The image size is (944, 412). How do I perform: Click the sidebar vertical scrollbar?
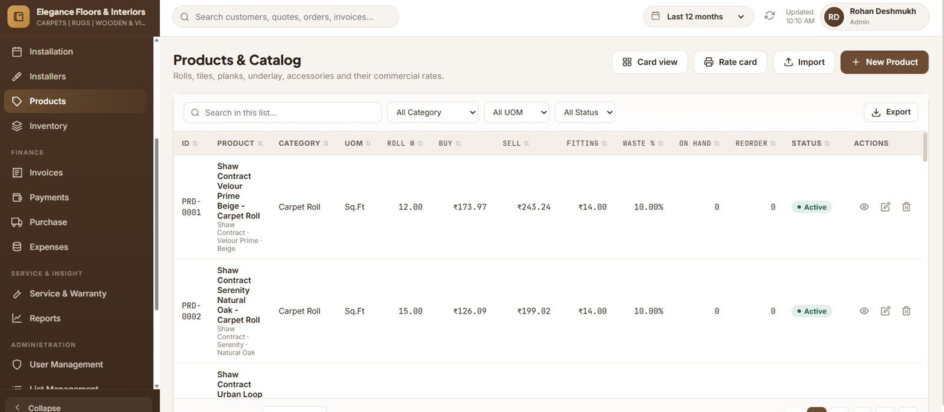click(x=156, y=224)
